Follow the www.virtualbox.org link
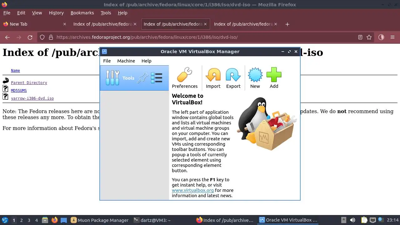The width and height of the screenshot is (400, 225). click(193, 190)
